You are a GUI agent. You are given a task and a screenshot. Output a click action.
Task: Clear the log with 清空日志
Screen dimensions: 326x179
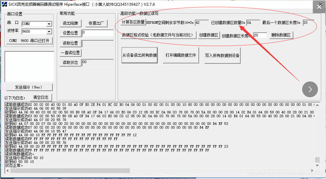(41, 98)
